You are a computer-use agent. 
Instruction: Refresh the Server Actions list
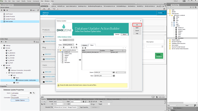click(x=38, y=10)
